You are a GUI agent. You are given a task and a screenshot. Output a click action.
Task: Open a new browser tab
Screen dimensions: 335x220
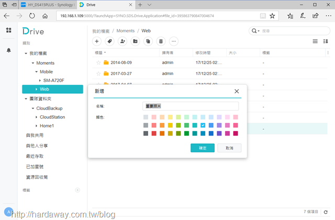click(140, 5)
